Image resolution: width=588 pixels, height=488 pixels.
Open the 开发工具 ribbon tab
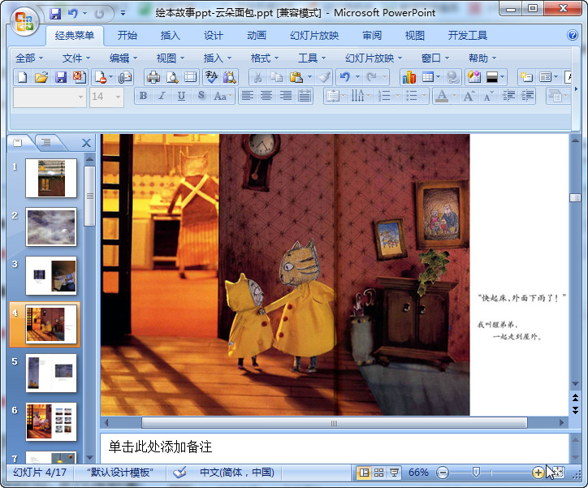pos(468,35)
